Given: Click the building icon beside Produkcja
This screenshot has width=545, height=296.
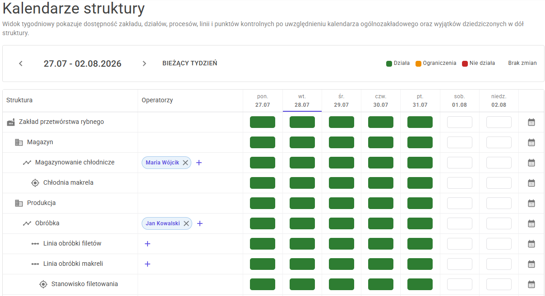Looking at the screenshot, I should pos(19,203).
